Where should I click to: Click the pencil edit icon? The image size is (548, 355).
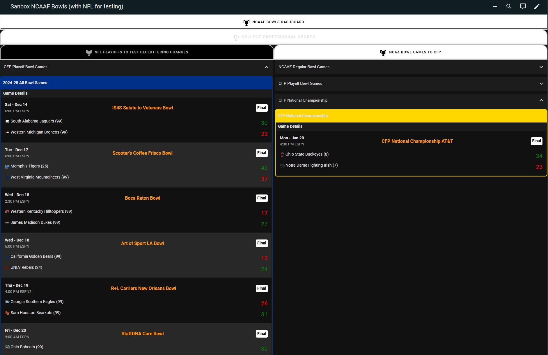coord(537,6)
